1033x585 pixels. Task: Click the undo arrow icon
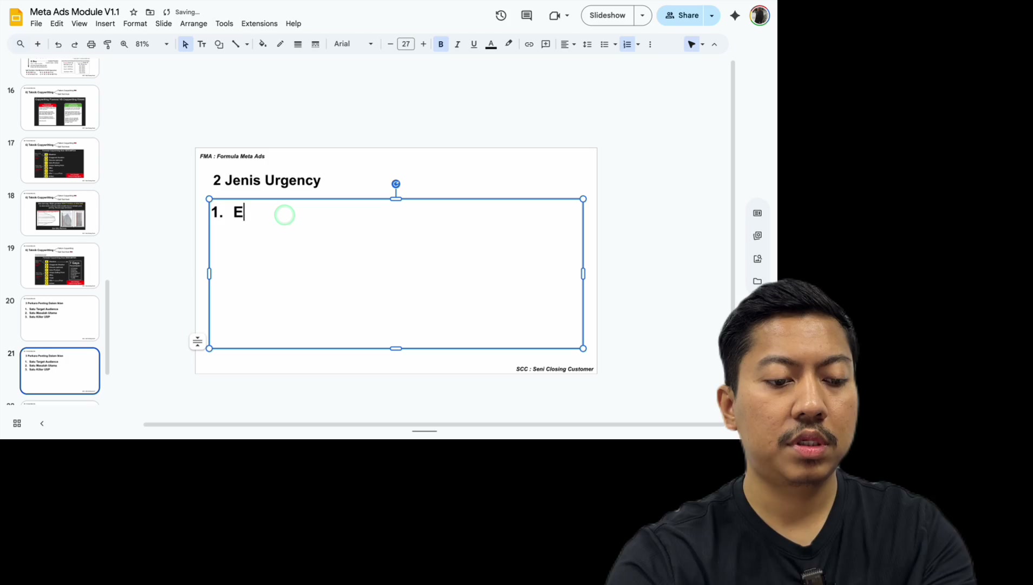click(x=58, y=44)
